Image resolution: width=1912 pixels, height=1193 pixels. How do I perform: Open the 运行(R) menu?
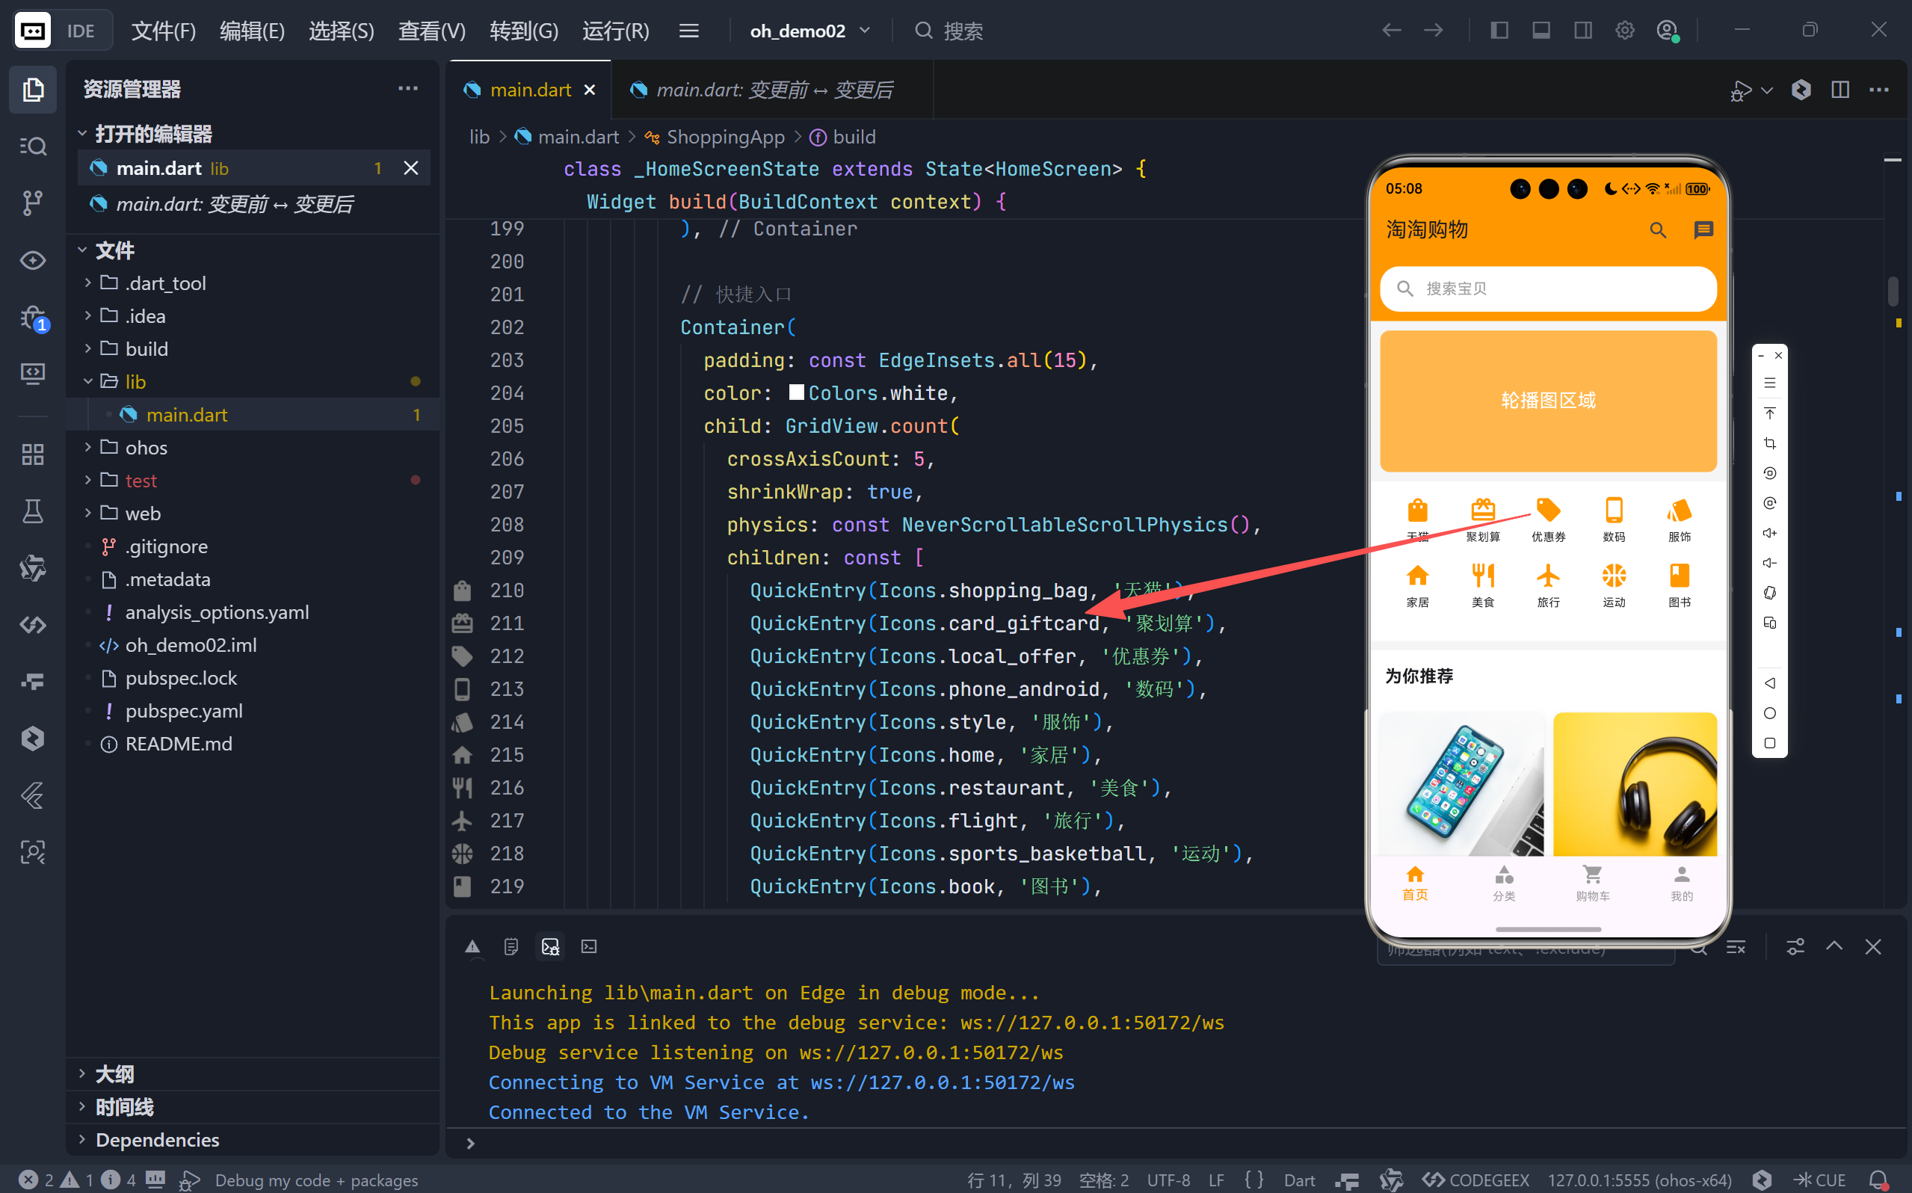coord(615,31)
